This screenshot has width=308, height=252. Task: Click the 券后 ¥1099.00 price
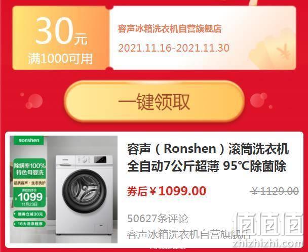coord(167,191)
